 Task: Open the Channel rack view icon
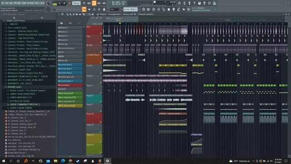pos(154,9)
